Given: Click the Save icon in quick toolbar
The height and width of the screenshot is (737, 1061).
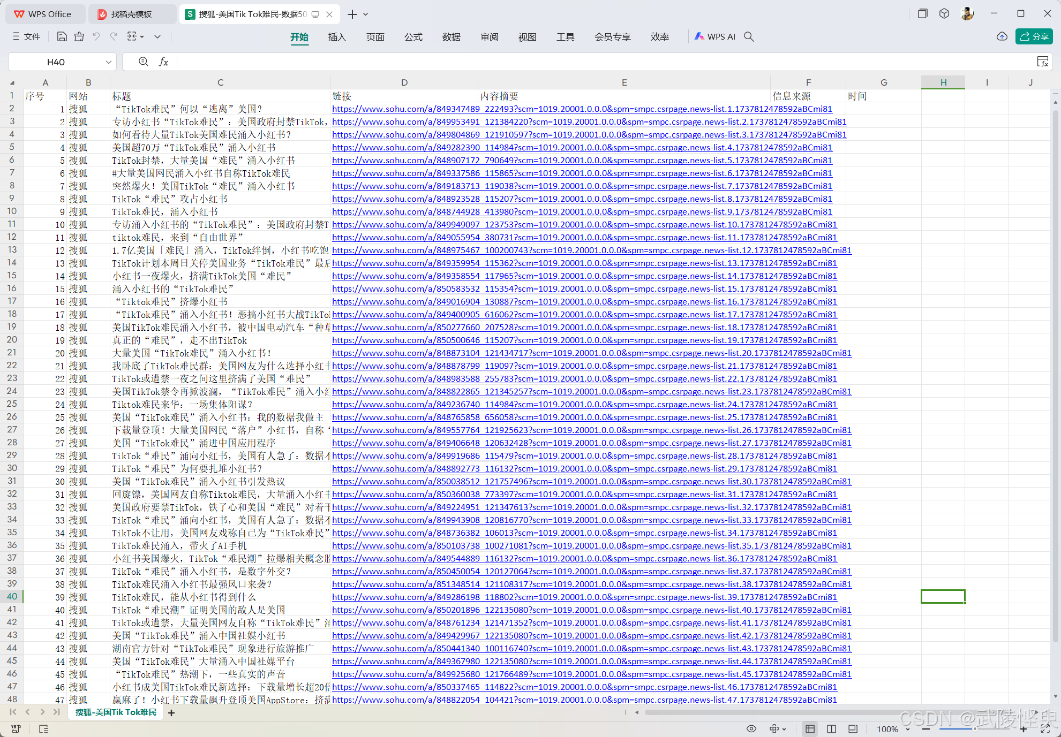Looking at the screenshot, I should tap(62, 36).
